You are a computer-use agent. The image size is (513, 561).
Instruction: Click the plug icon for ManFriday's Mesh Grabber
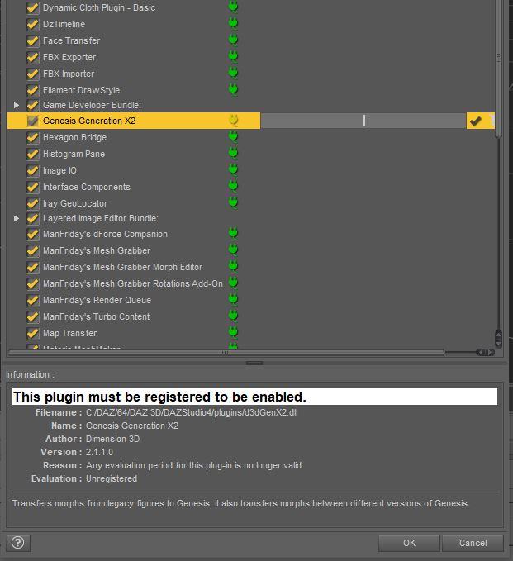[x=233, y=250]
